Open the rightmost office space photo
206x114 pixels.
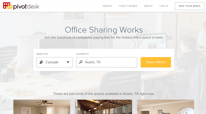[x=165, y=107]
